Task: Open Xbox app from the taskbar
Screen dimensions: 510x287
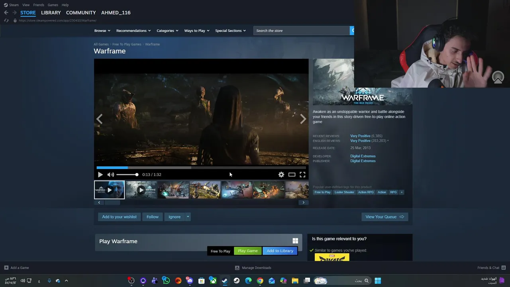Action: tap(213, 281)
